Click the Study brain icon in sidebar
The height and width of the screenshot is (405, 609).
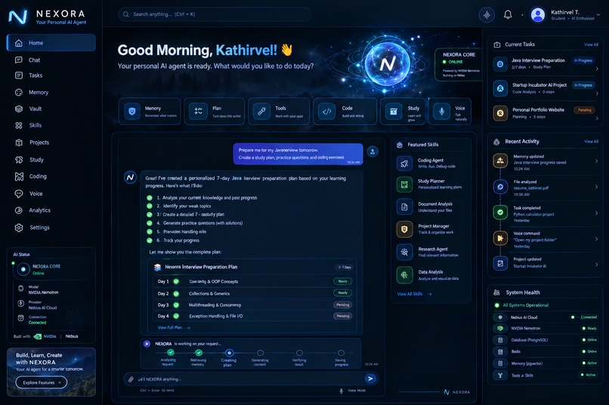tap(19, 160)
